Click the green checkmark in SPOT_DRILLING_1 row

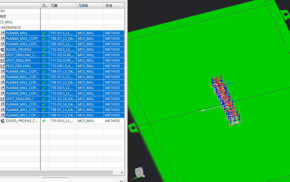click(44, 99)
